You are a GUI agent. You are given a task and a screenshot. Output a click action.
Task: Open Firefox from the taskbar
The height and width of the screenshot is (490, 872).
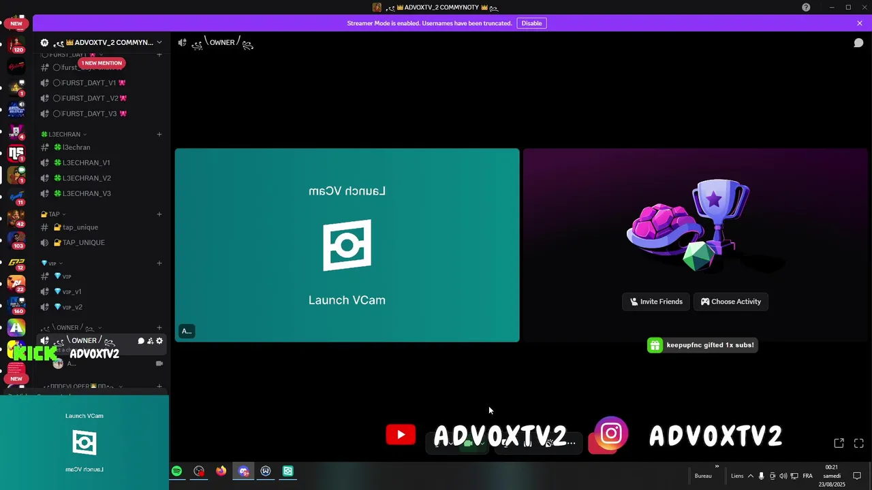coord(221,471)
